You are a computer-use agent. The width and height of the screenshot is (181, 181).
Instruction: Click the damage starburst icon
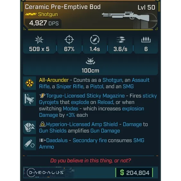click(39, 40)
